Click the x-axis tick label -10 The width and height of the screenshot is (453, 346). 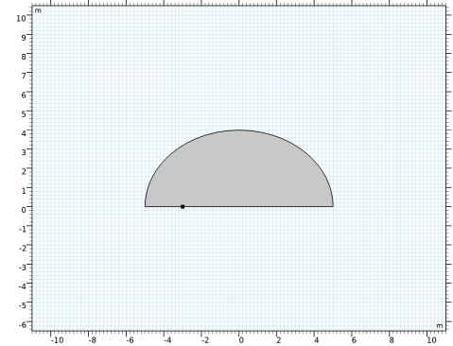pyautogui.click(x=57, y=340)
